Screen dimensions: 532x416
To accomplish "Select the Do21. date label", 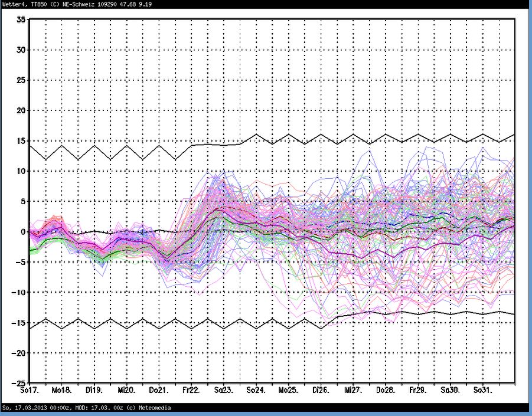I will pos(159,391).
